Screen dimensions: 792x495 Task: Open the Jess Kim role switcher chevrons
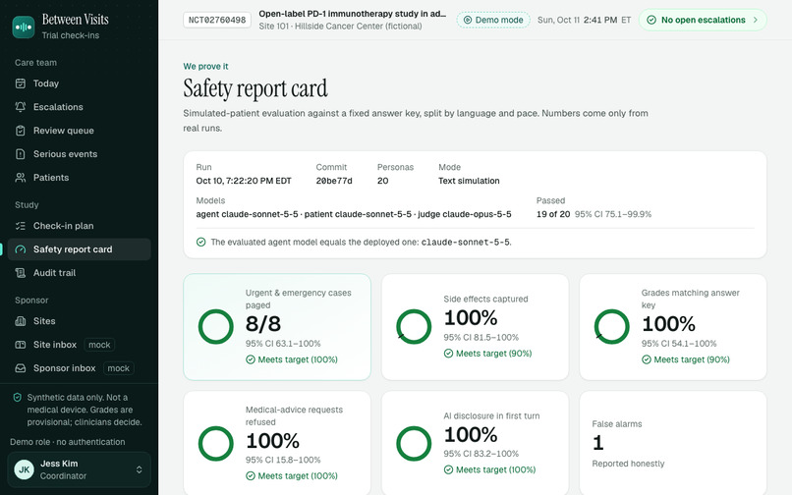(139, 469)
